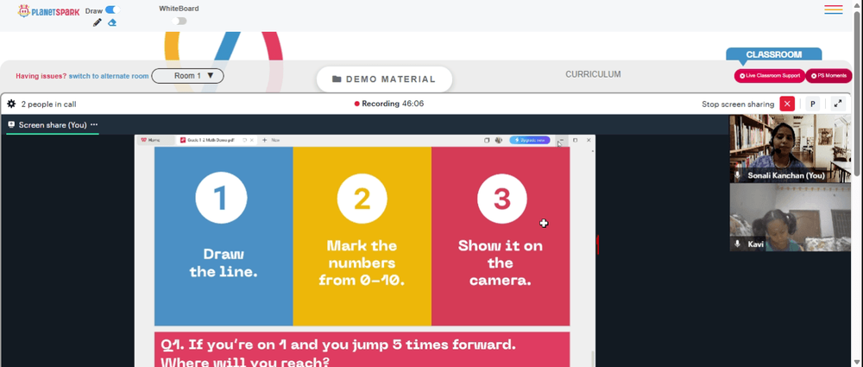Click the screen share monitor icon
The image size is (863, 367).
pyautogui.click(x=11, y=124)
